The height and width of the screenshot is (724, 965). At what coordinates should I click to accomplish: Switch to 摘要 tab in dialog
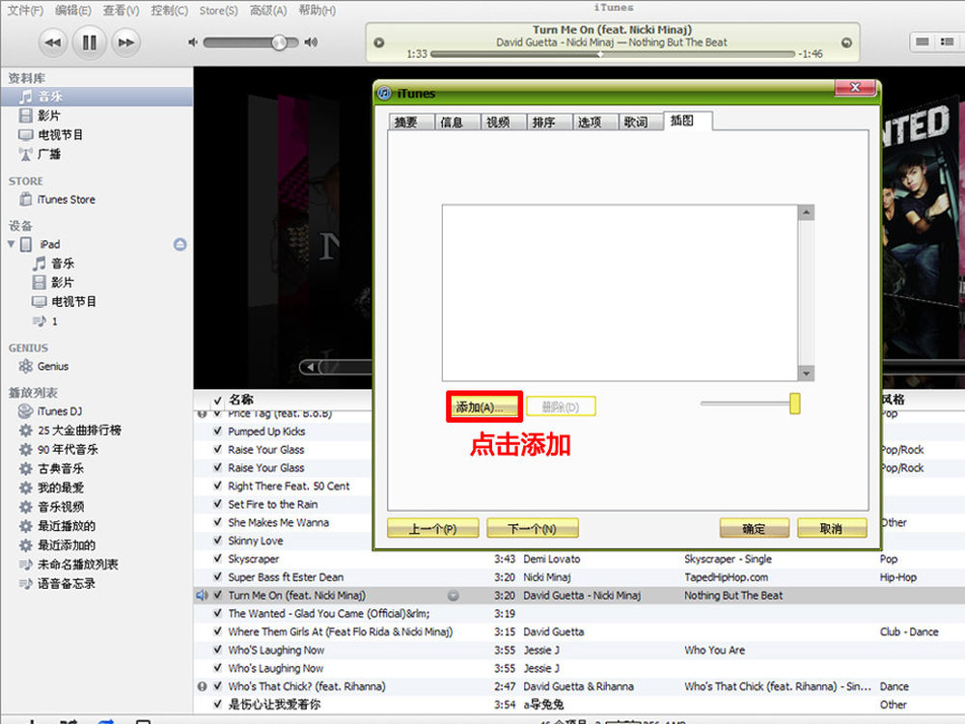(x=412, y=122)
